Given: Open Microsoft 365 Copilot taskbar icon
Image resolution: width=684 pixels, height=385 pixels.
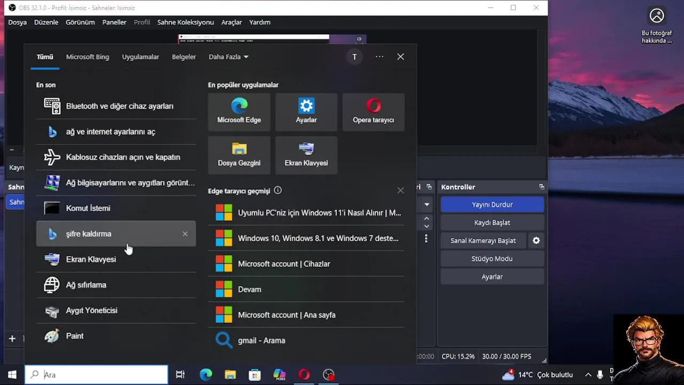Looking at the screenshot, I should point(279,375).
